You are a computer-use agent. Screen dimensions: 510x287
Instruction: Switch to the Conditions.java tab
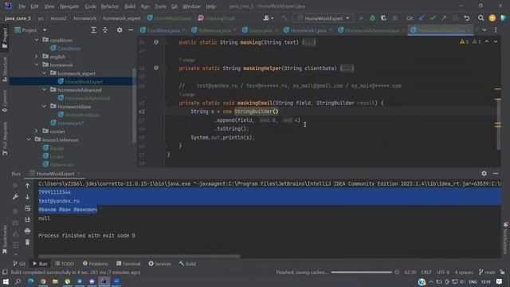pos(163,30)
